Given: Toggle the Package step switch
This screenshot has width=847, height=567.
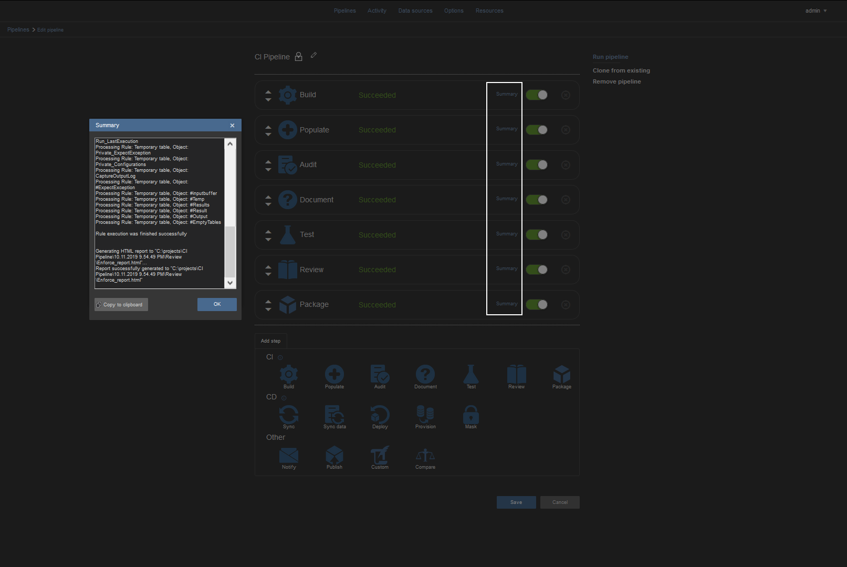Looking at the screenshot, I should click(x=537, y=304).
